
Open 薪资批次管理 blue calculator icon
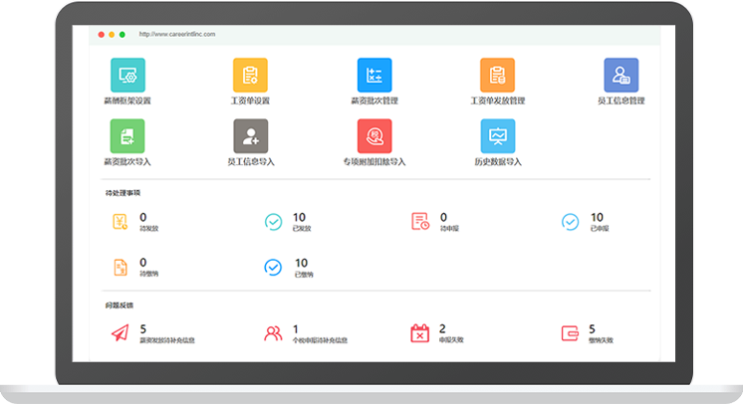coord(374,76)
